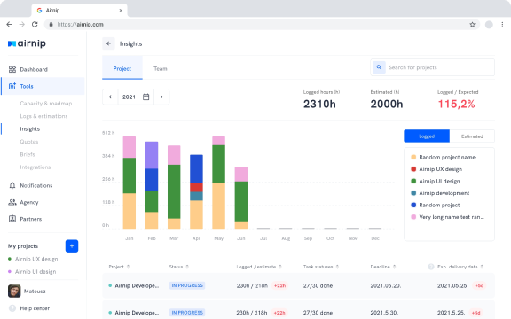511x319 pixels.
Task: Click the Random project name legend swatch
Action: pos(413,157)
